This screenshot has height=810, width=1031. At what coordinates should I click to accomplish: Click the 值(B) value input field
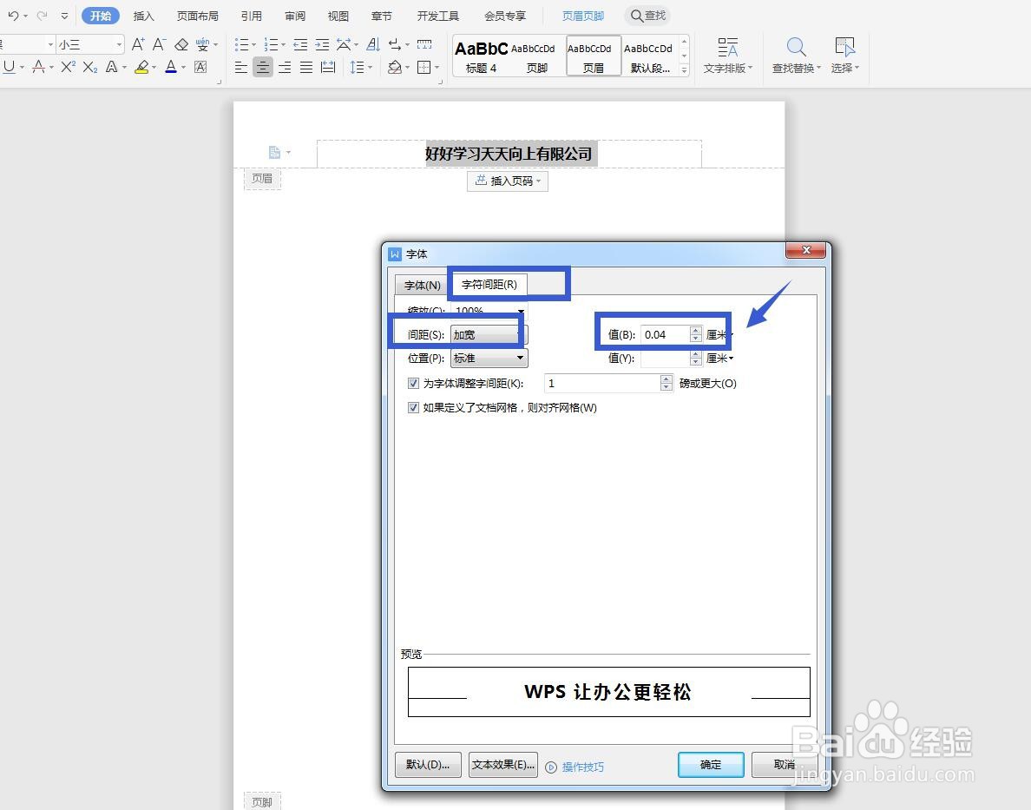663,333
